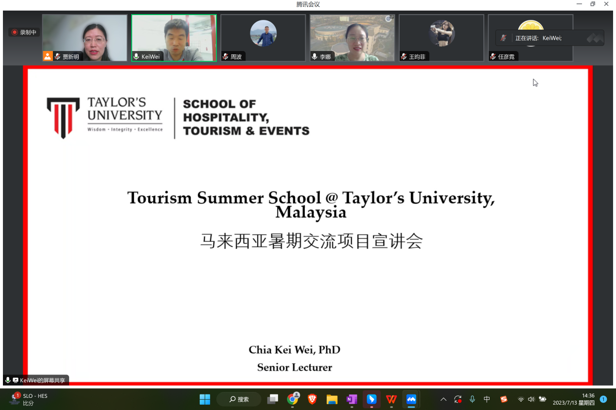
Task: Select 李娜's video thumbnail
Action: click(x=352, y=37)
